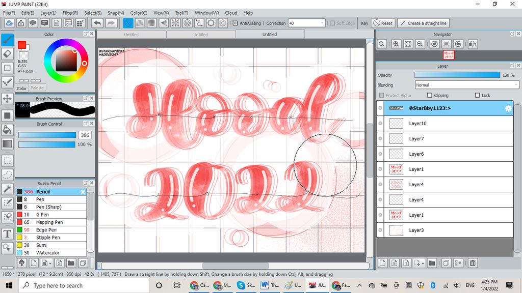Select the Text tool
The width and height of the screenshot is (522, 293).
7,234
